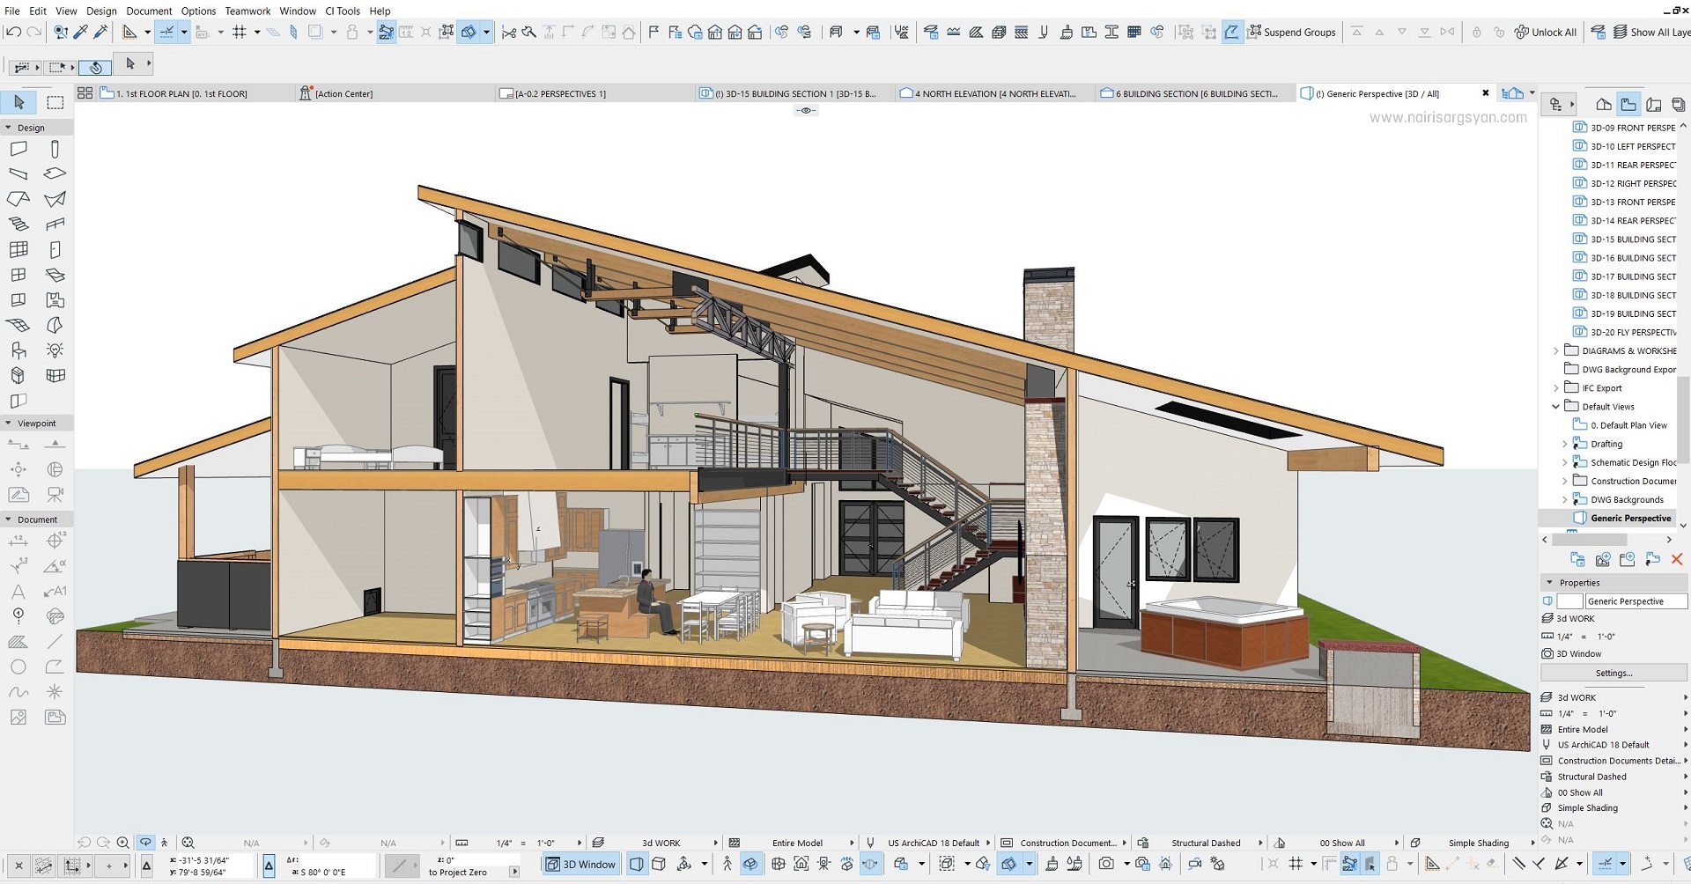Open the 3d WORK layer combination dropdown
Screen dimensions: 1691x884
click(656, 843)
